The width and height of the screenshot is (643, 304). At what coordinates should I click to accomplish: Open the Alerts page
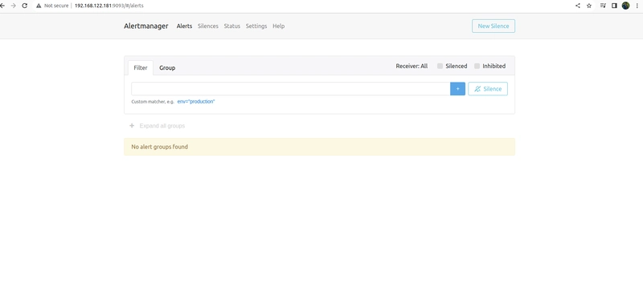click(x=184, y=26)
